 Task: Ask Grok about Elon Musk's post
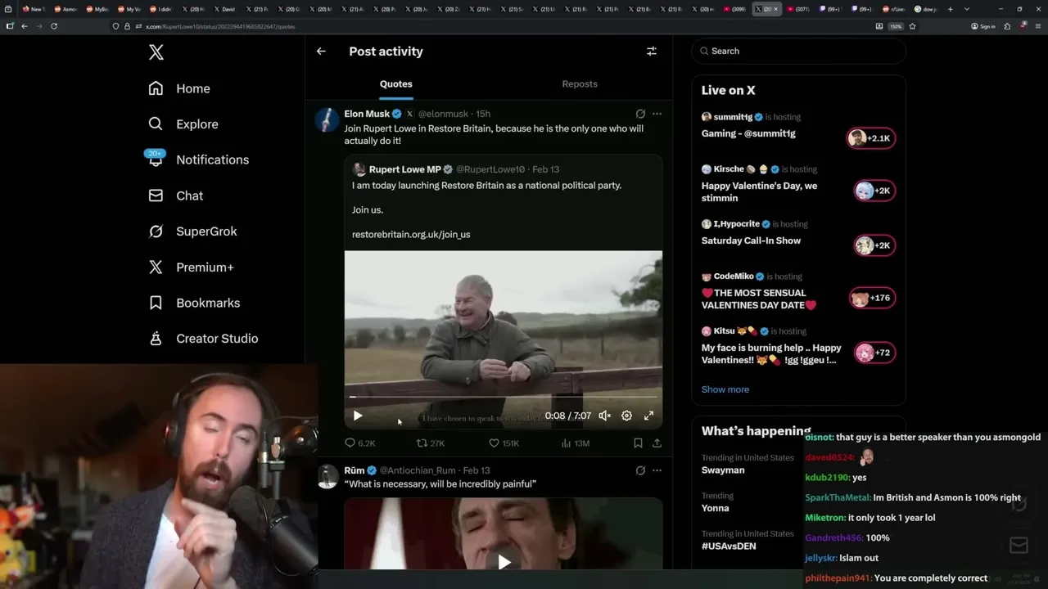[x=640, y=114]
